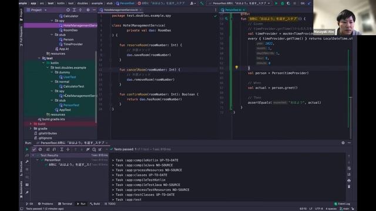Click the Stop square icon in the top toolbar

coord(295,4)
